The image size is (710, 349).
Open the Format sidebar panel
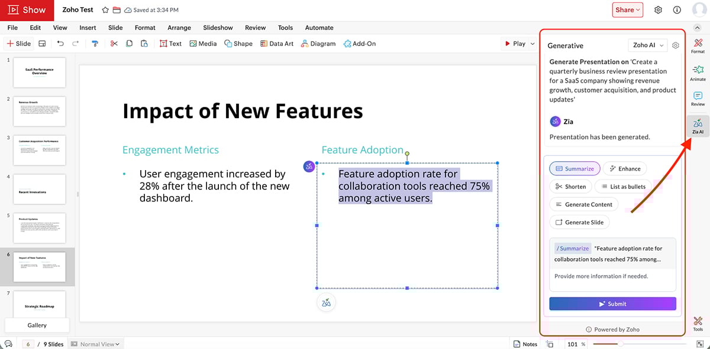pos(698,45)
